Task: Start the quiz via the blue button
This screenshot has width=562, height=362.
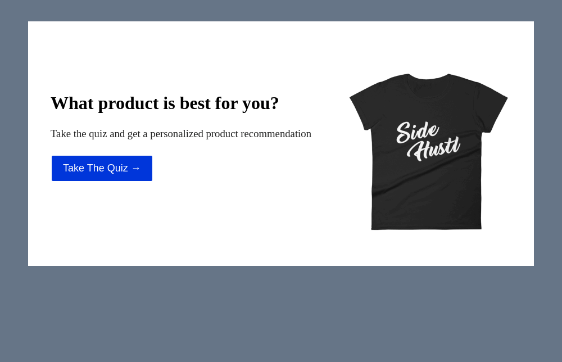Action: pyautogui.click(x=102, y=168)
